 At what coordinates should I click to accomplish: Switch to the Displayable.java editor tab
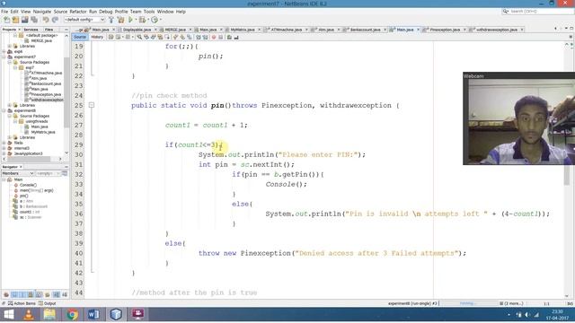pos(137,30)
